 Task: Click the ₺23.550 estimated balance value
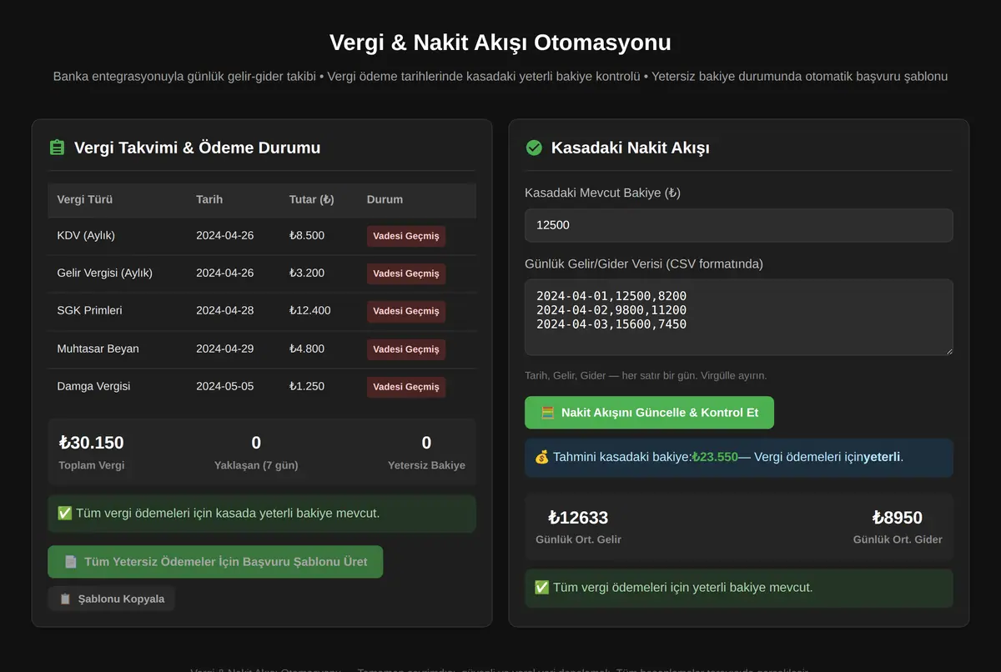coord(715,457)
